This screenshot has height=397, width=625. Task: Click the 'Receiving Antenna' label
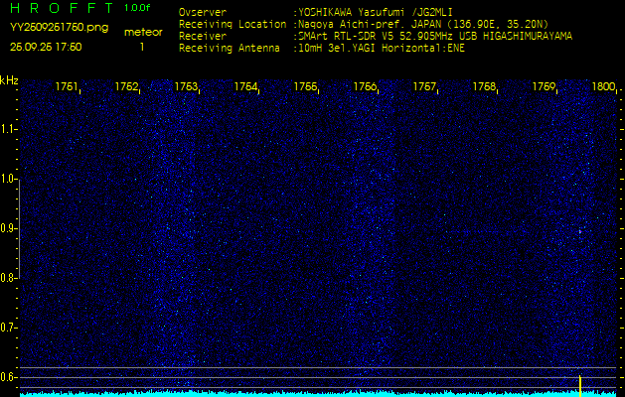230,49
